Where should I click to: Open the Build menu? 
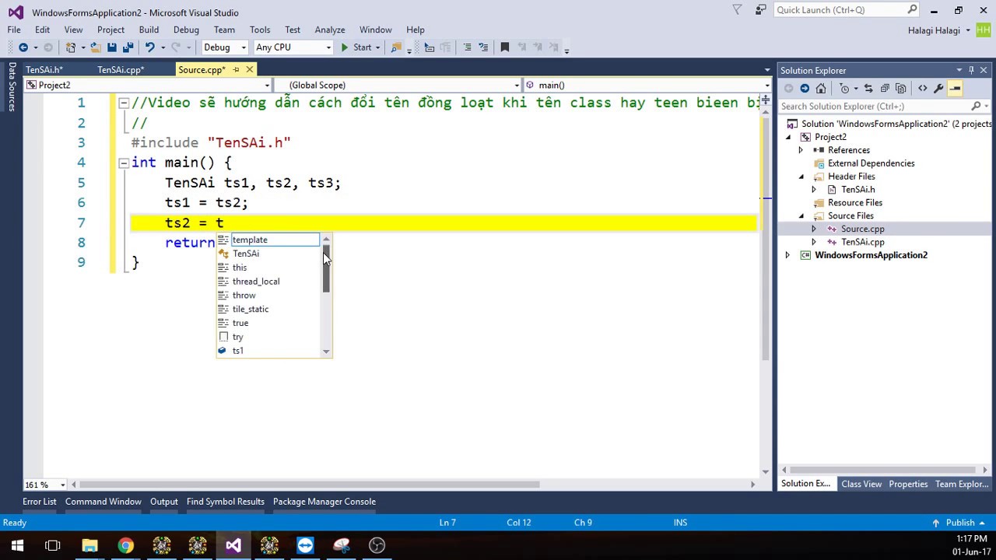[x=149, y=30]
